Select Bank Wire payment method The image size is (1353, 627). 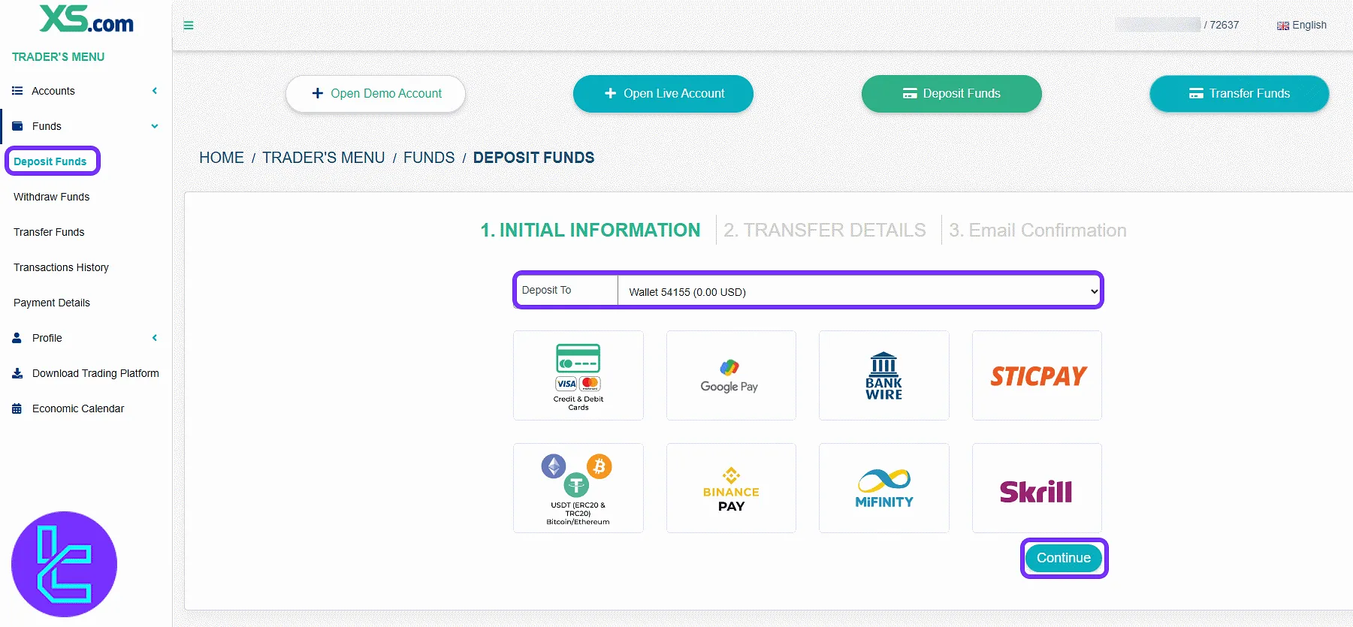click(884, 375)
